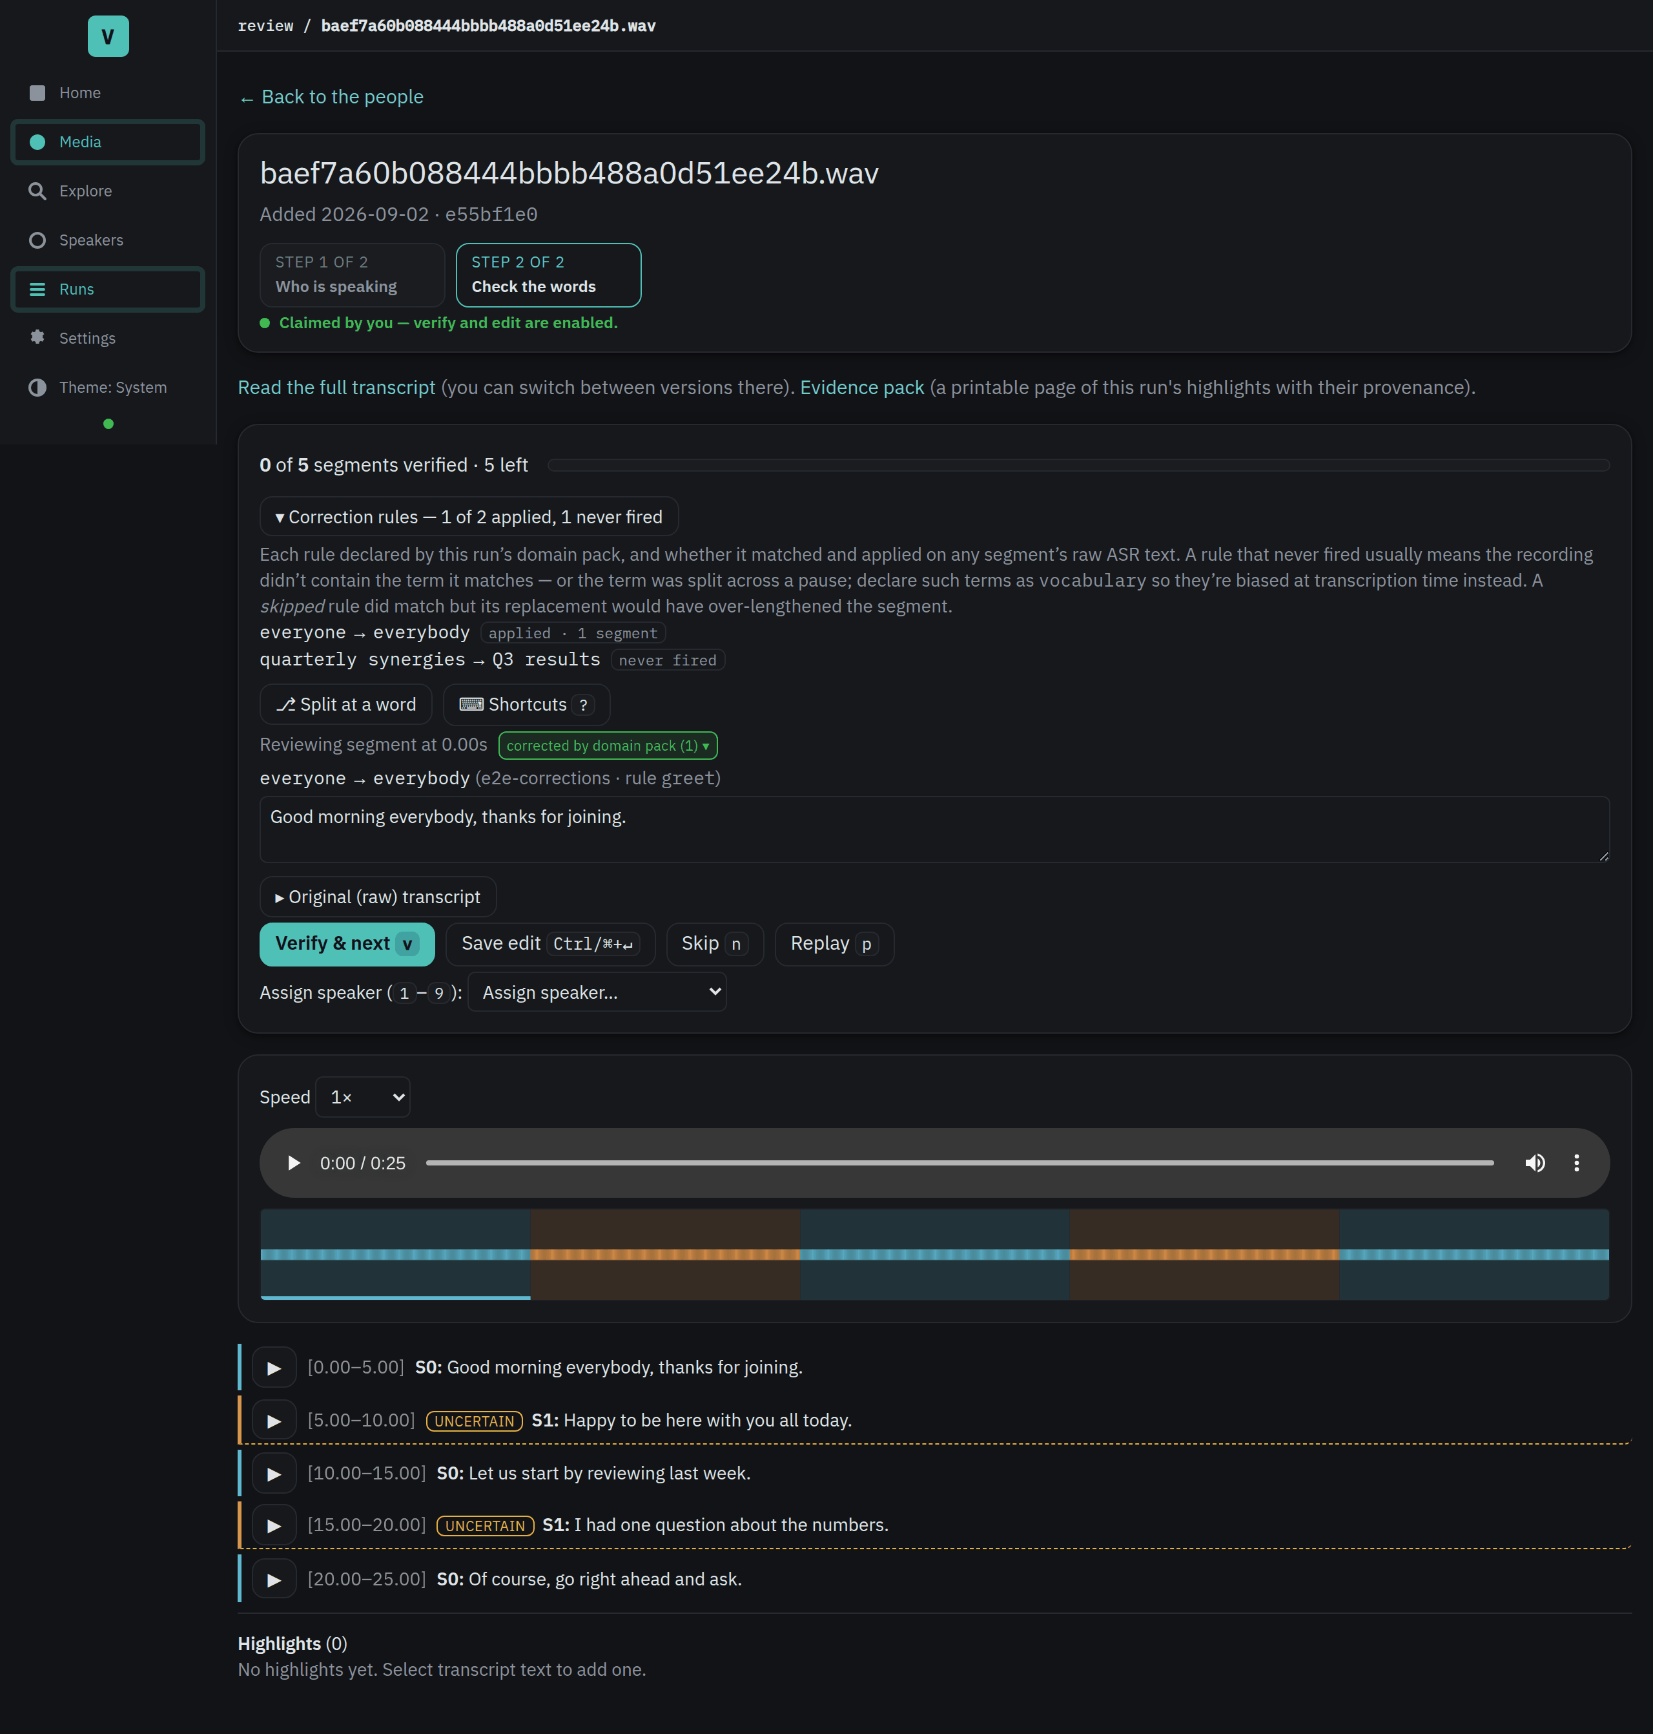Open the Speakers page
The image size is (1653, 1734).
pos(107,240)
